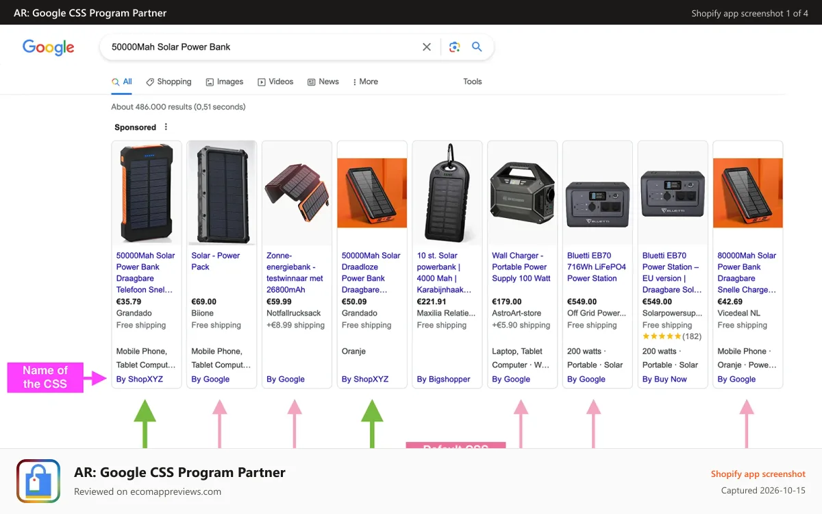The image size is (822, 514).
Task: Open the €35.79 Grandado power bank image
Action: [147, 193]
